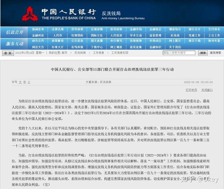Viewport: 224px width, 189px height.
Task: Focus the keyword search input field
Action: pyautogui.click(x=179, y=53)
